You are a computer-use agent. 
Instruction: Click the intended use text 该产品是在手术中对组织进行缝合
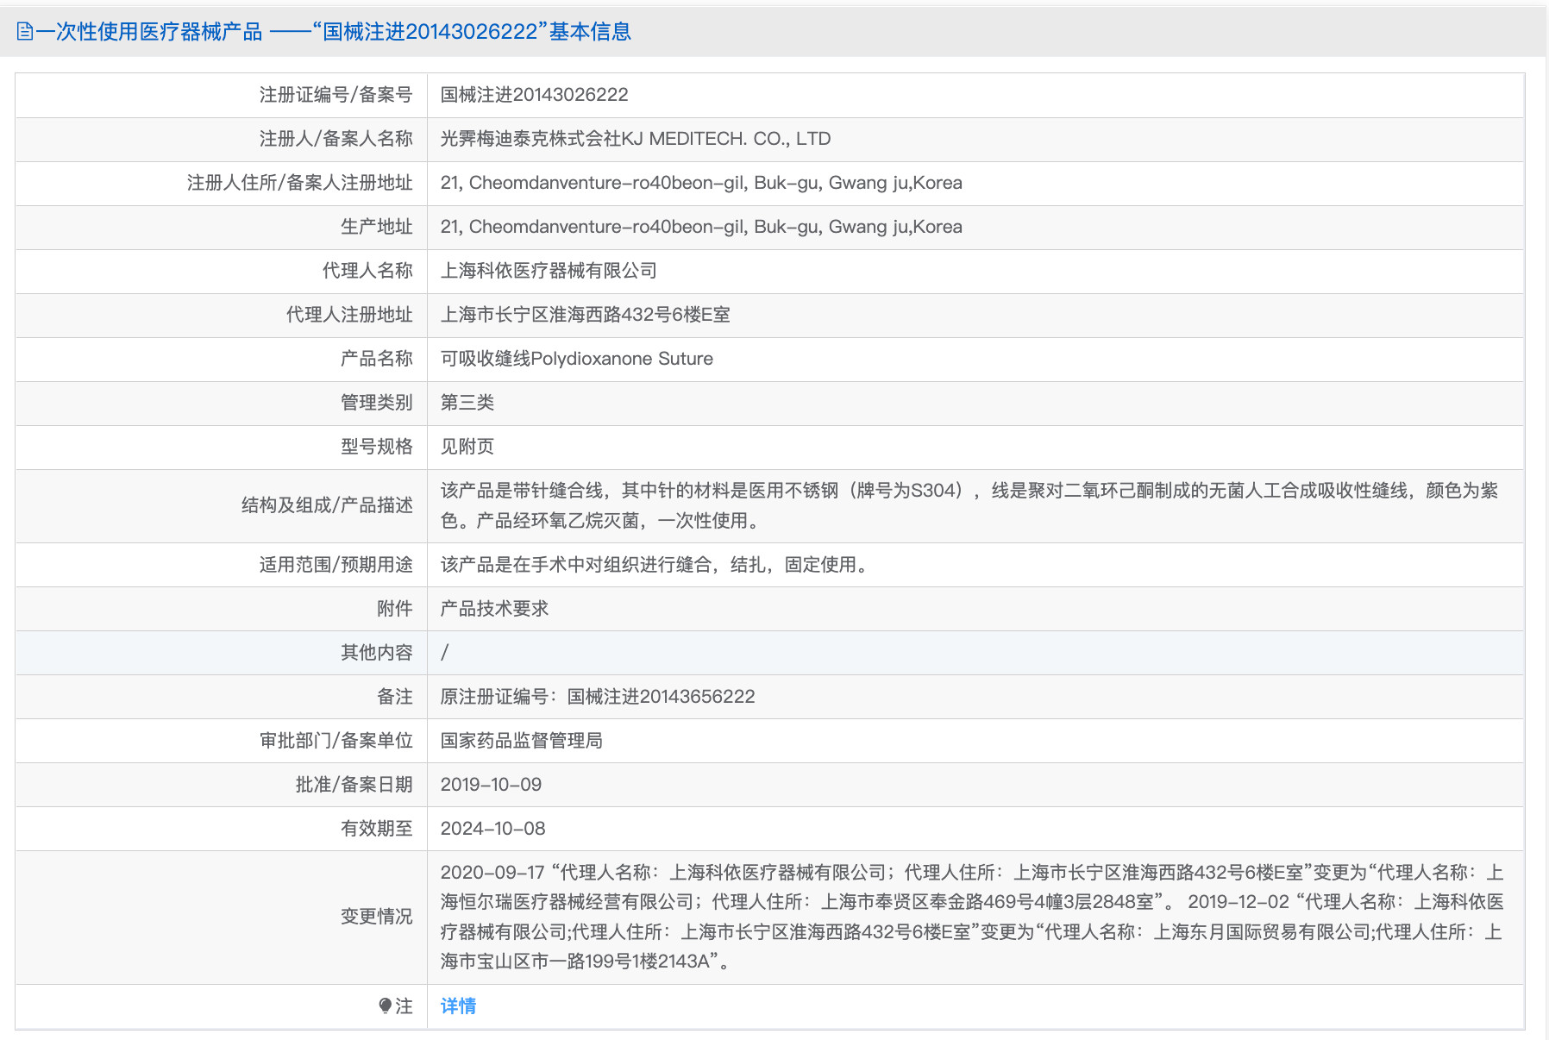click(x=654, y=565)
